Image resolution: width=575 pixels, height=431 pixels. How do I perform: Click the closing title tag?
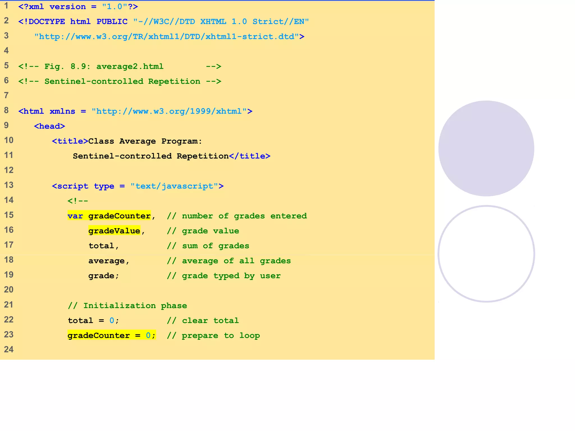coord(250,156)
